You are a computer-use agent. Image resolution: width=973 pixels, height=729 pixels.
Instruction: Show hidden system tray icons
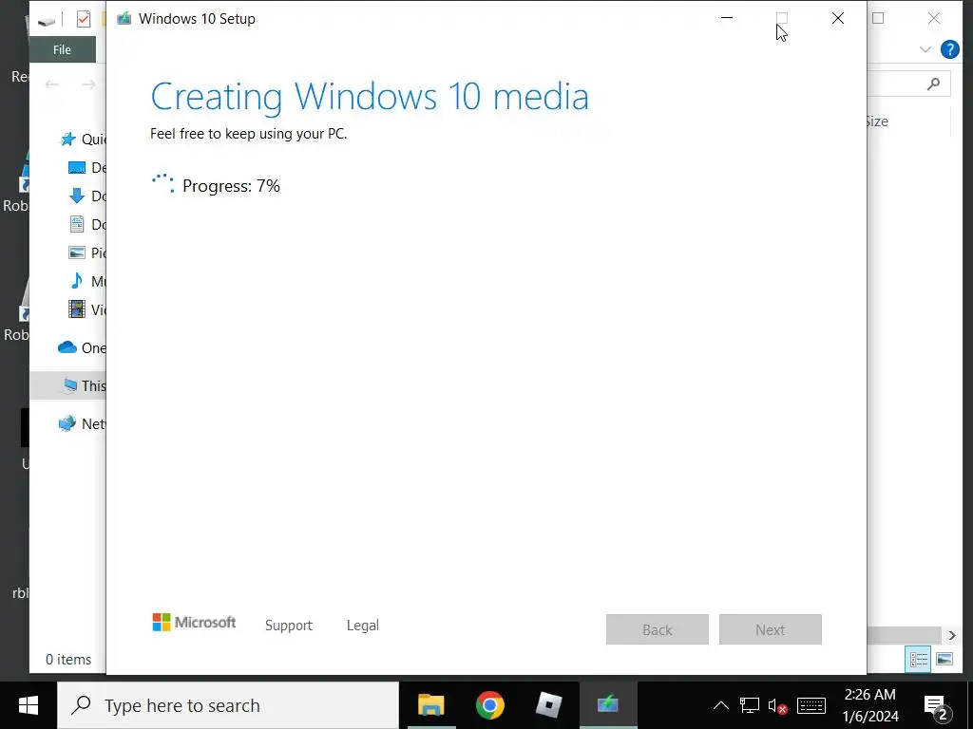(721, 705)
